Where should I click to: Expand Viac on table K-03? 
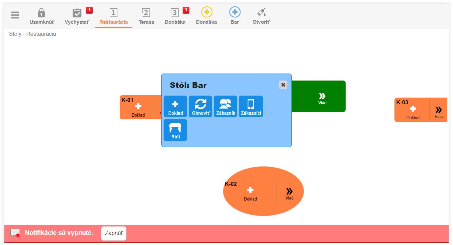438,112
